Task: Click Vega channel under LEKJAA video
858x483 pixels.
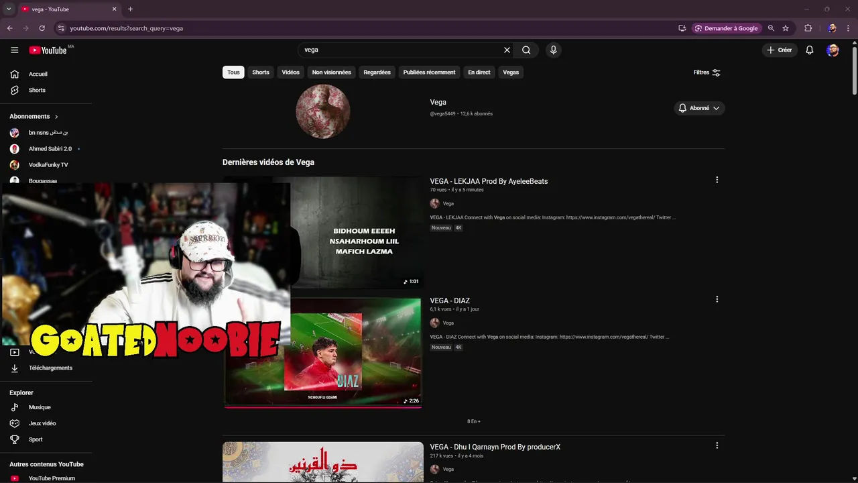Action: point(448,203)
